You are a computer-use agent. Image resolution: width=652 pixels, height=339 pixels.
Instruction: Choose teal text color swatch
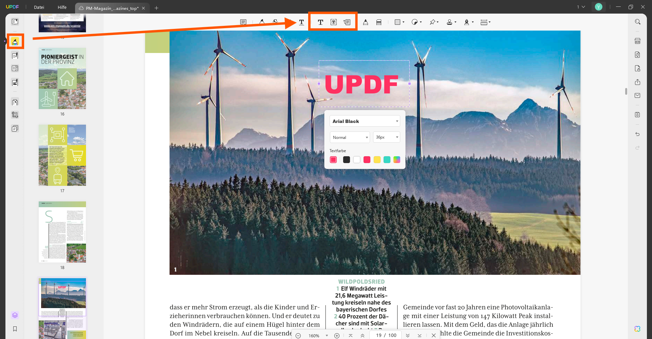(387, 160)
